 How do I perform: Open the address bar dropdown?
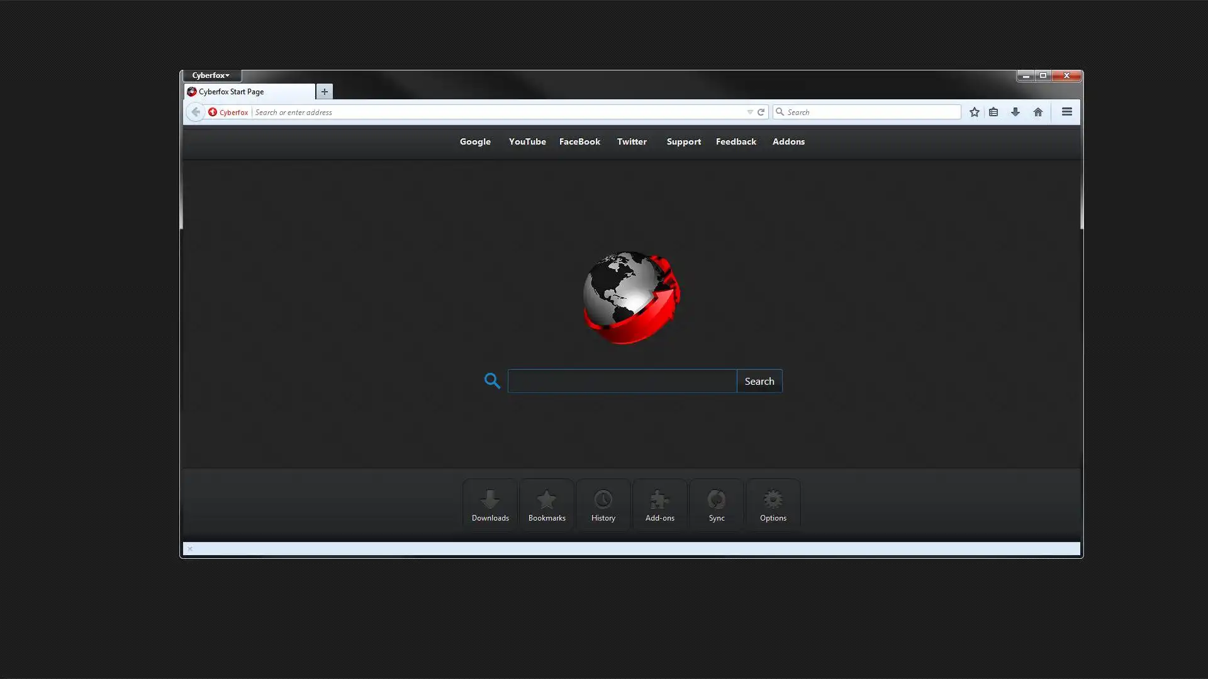(748, 112)
